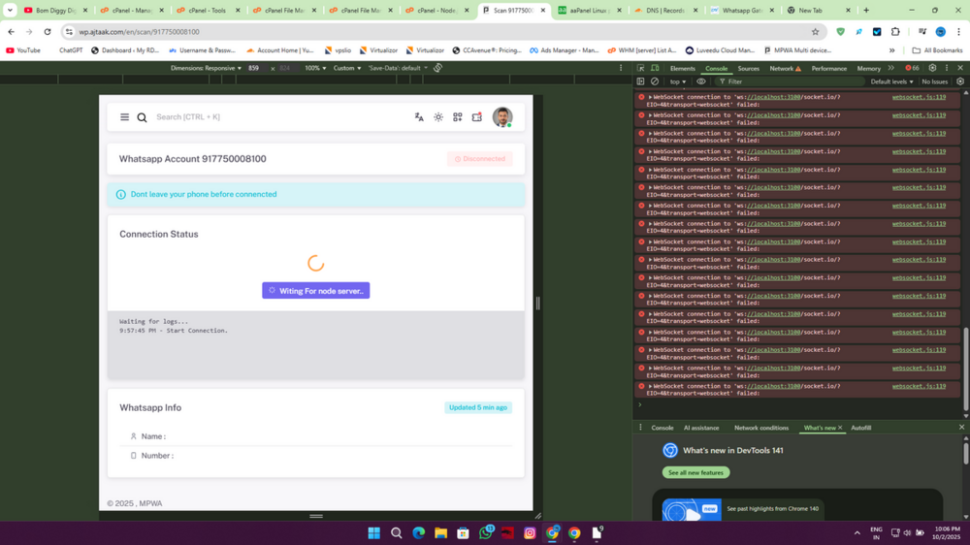Open WhatsApp from the taskbar
Image resolution: width=970 pixels, height=545 pixels.
point(486,533)
